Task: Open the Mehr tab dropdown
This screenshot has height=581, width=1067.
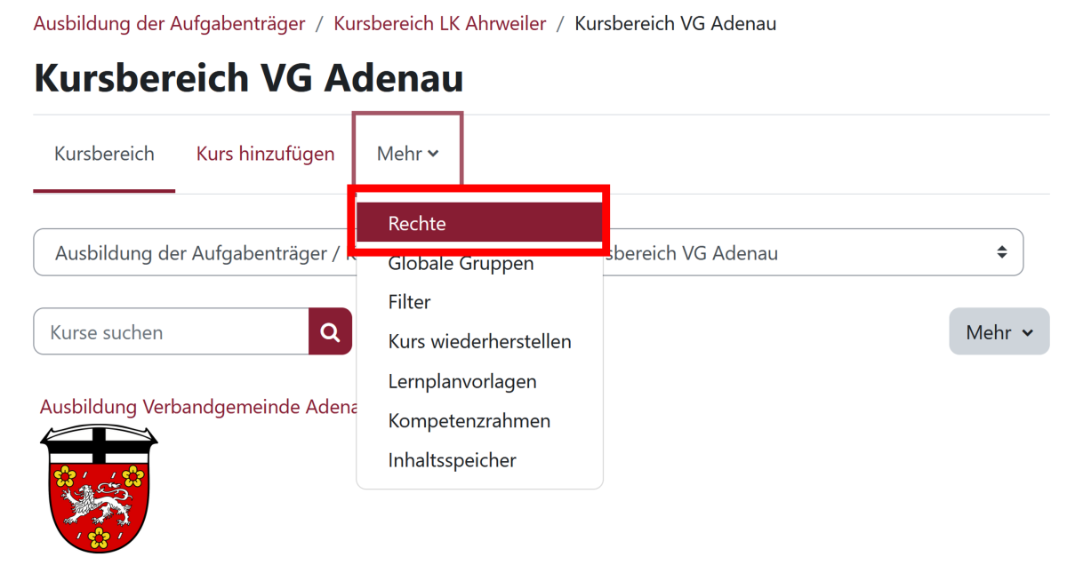Action: (x=407, y=154)
